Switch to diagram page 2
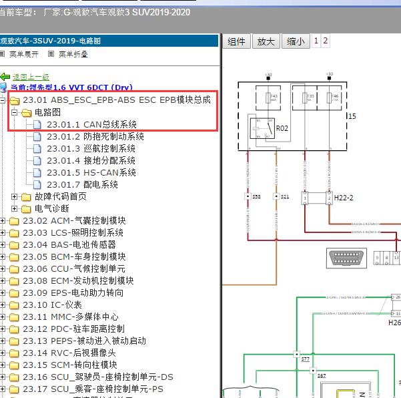 point(326,41)
